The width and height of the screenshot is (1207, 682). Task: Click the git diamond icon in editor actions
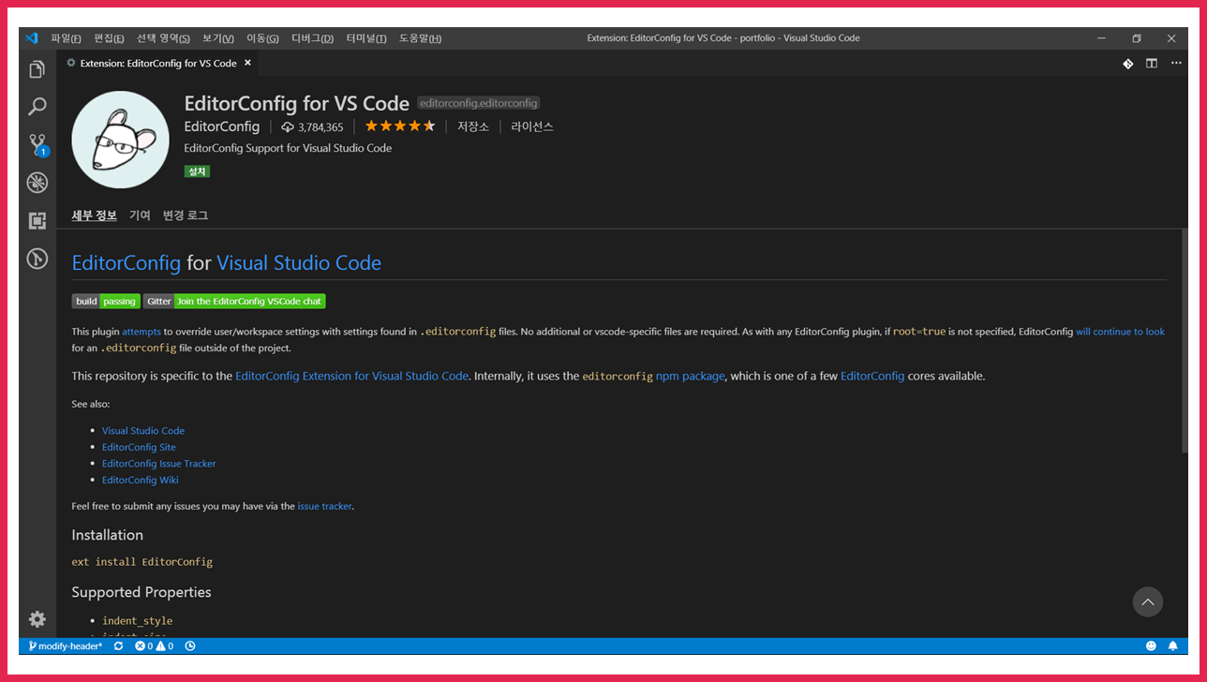click(x=1128, y=64)
